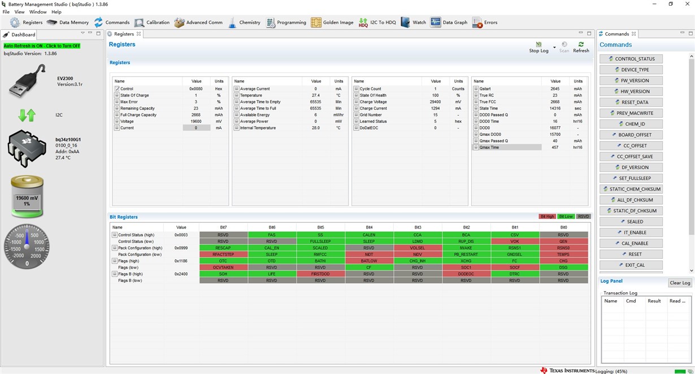The width and height of the screenshot is (695, 374).
Task: Clear the transaction log
Action: pyautogui.click(x=680, y=283)
